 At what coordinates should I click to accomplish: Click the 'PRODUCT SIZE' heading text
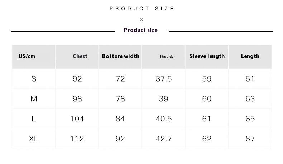tap(142, 9)
